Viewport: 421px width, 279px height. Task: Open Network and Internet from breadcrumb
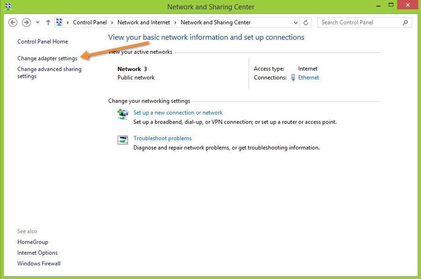(144, 22)
